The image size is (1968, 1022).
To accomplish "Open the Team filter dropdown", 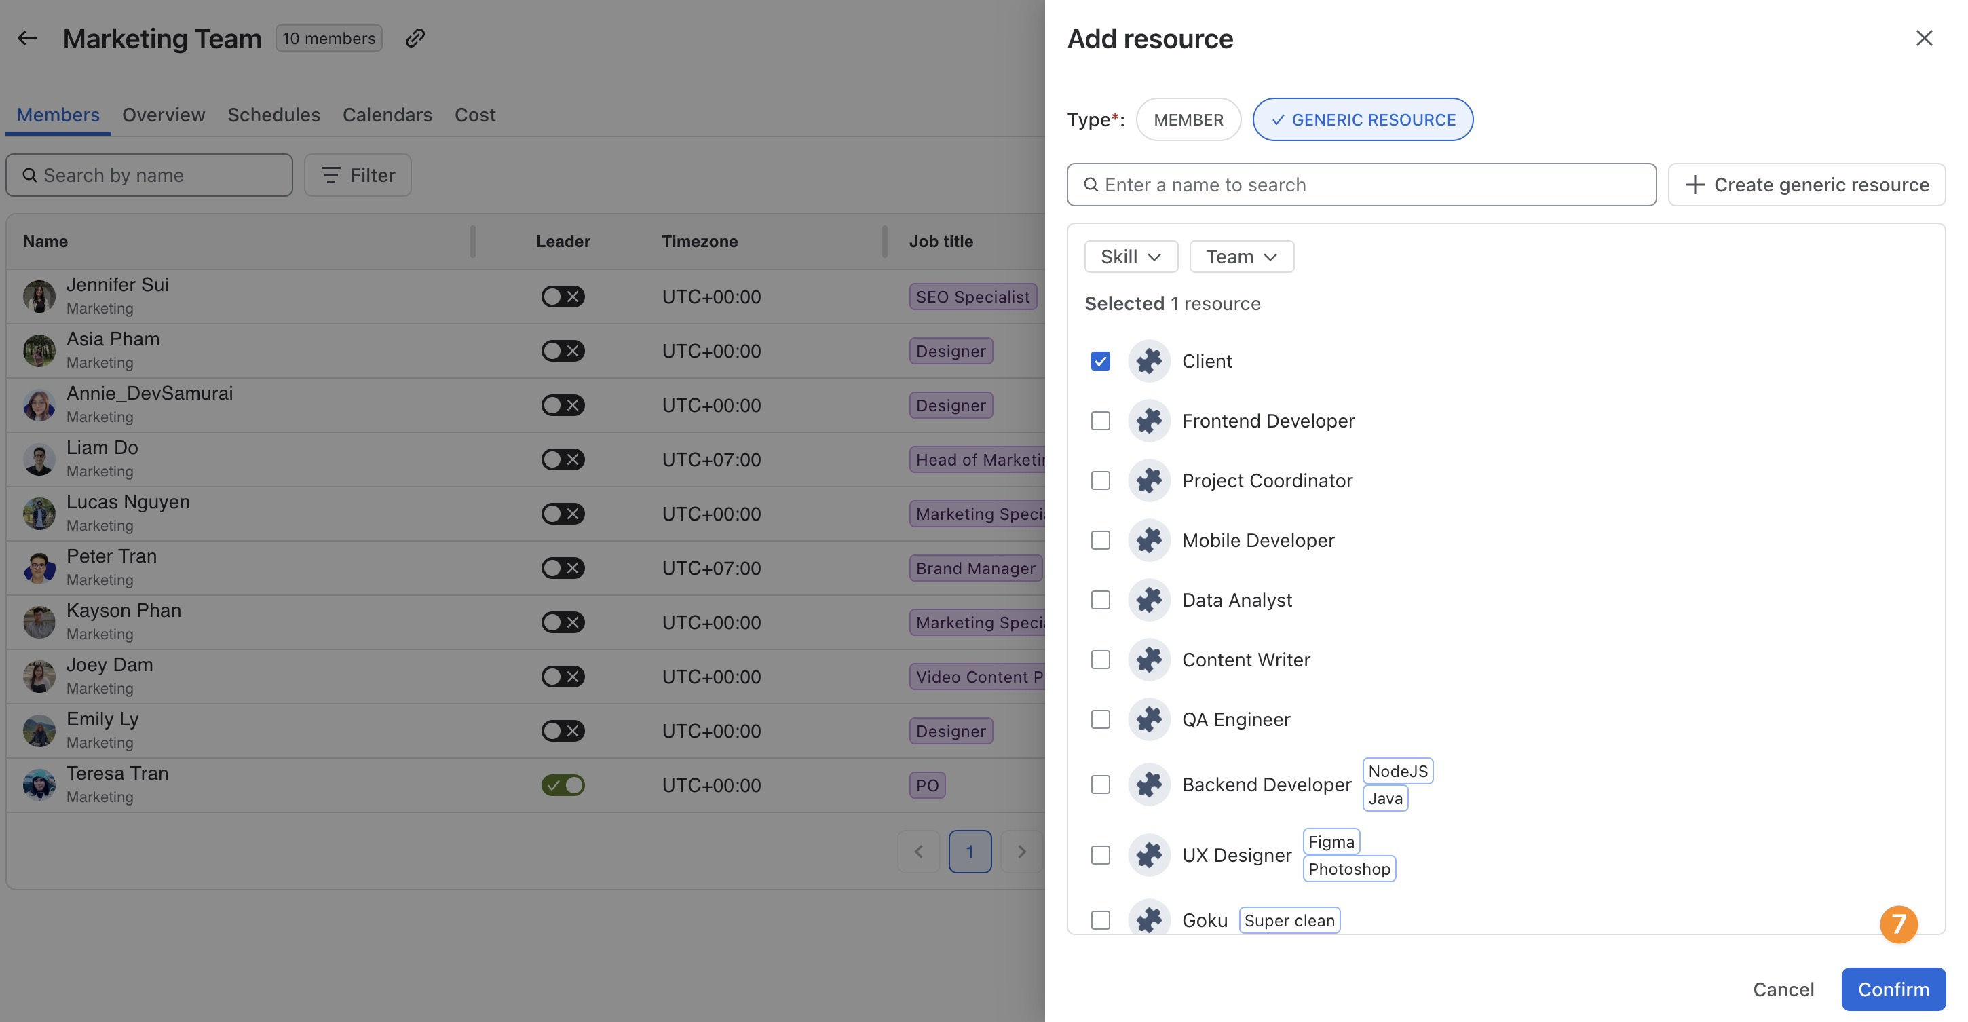I will (x=1241, y=257).
